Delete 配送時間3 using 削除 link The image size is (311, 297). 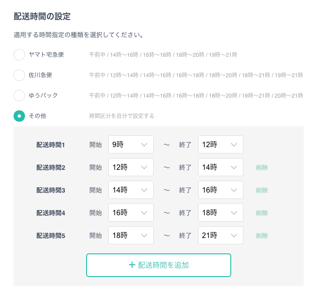(262, 190)
